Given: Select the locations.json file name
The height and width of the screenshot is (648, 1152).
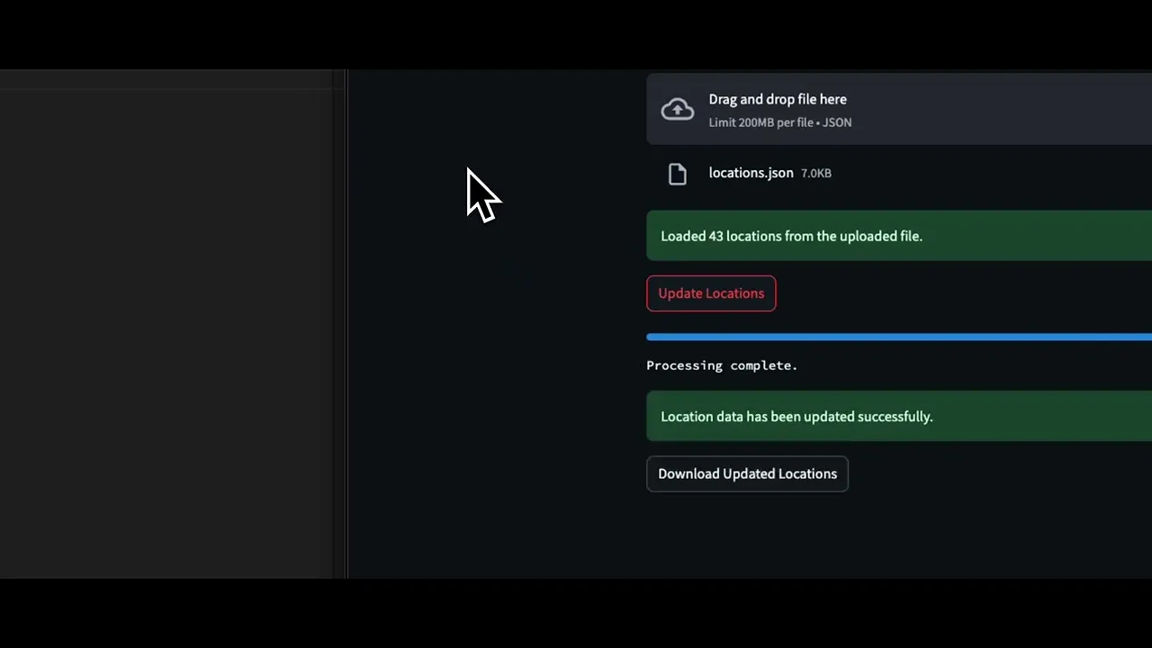Looking at the screenshot, I should (x=751, y=173).
